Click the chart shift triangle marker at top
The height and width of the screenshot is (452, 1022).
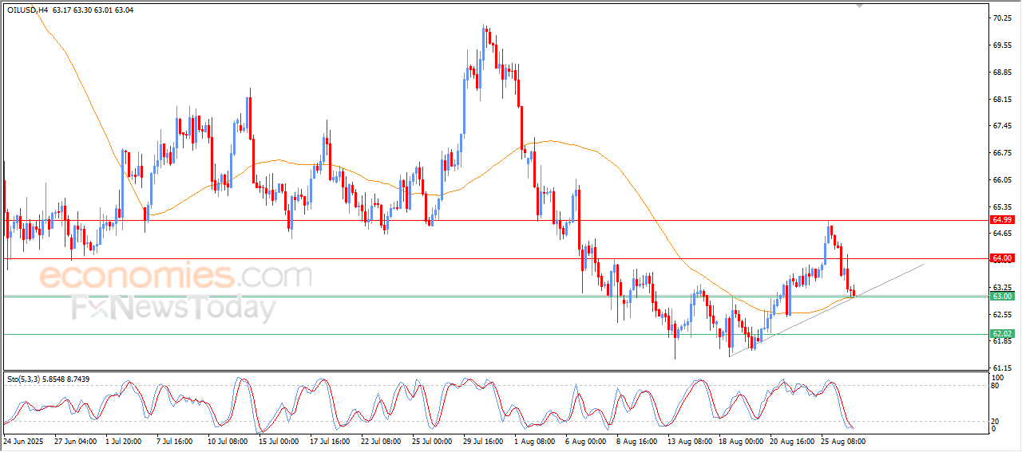coord(860,5)
